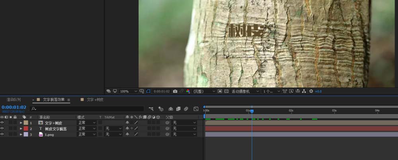Select the 文字+树皮 layer name
Viewport: 398px width, 160px height.
tap(53, 123)
